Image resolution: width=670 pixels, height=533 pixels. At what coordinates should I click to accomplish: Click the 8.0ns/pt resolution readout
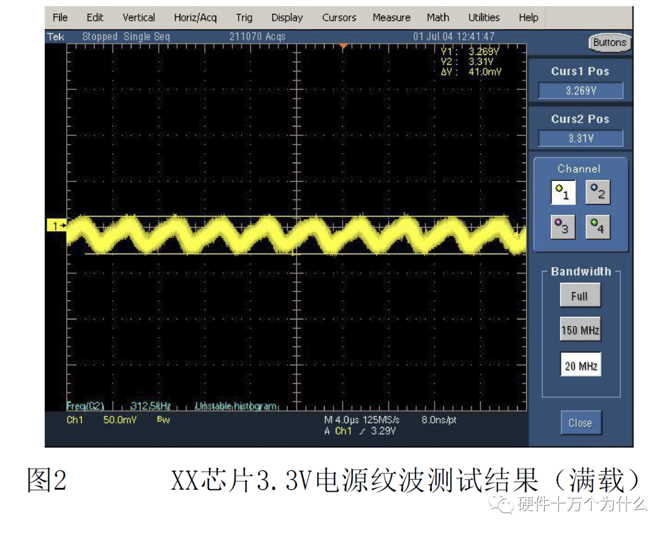(x=439, y=420)
